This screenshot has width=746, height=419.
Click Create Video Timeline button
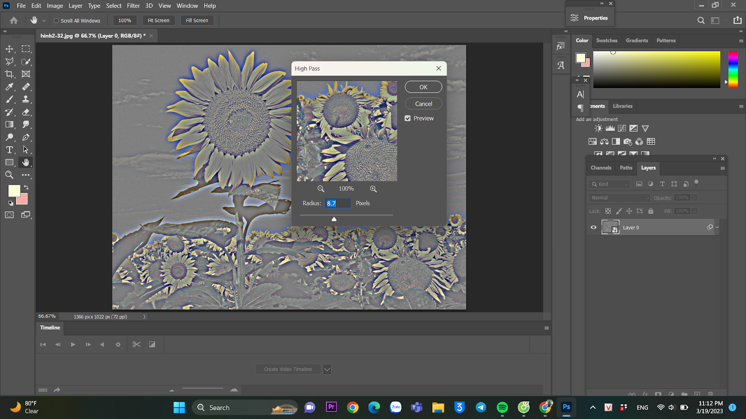click(288, 369)
